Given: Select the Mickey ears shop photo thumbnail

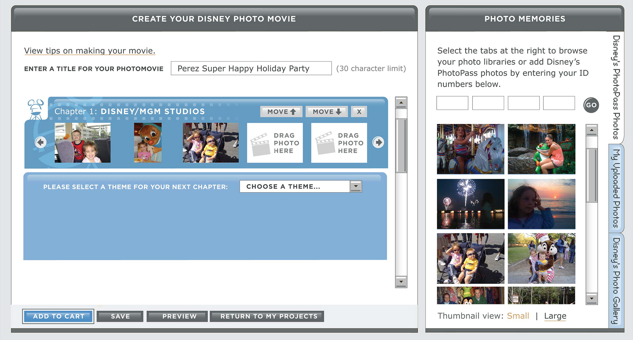Looking at the screenshot, I should coord(470,295).
